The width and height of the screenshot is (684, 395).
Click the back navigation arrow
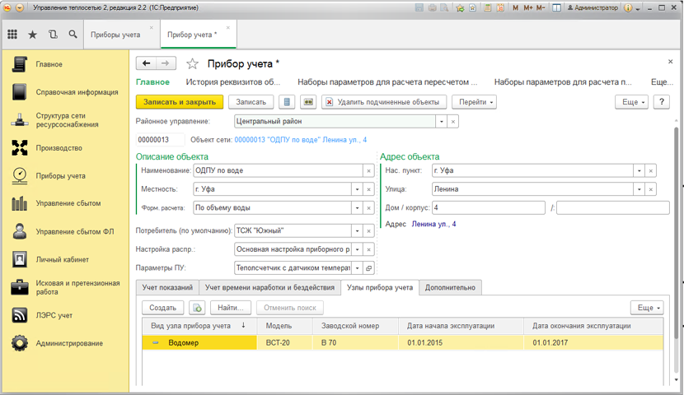click(147, 63)
